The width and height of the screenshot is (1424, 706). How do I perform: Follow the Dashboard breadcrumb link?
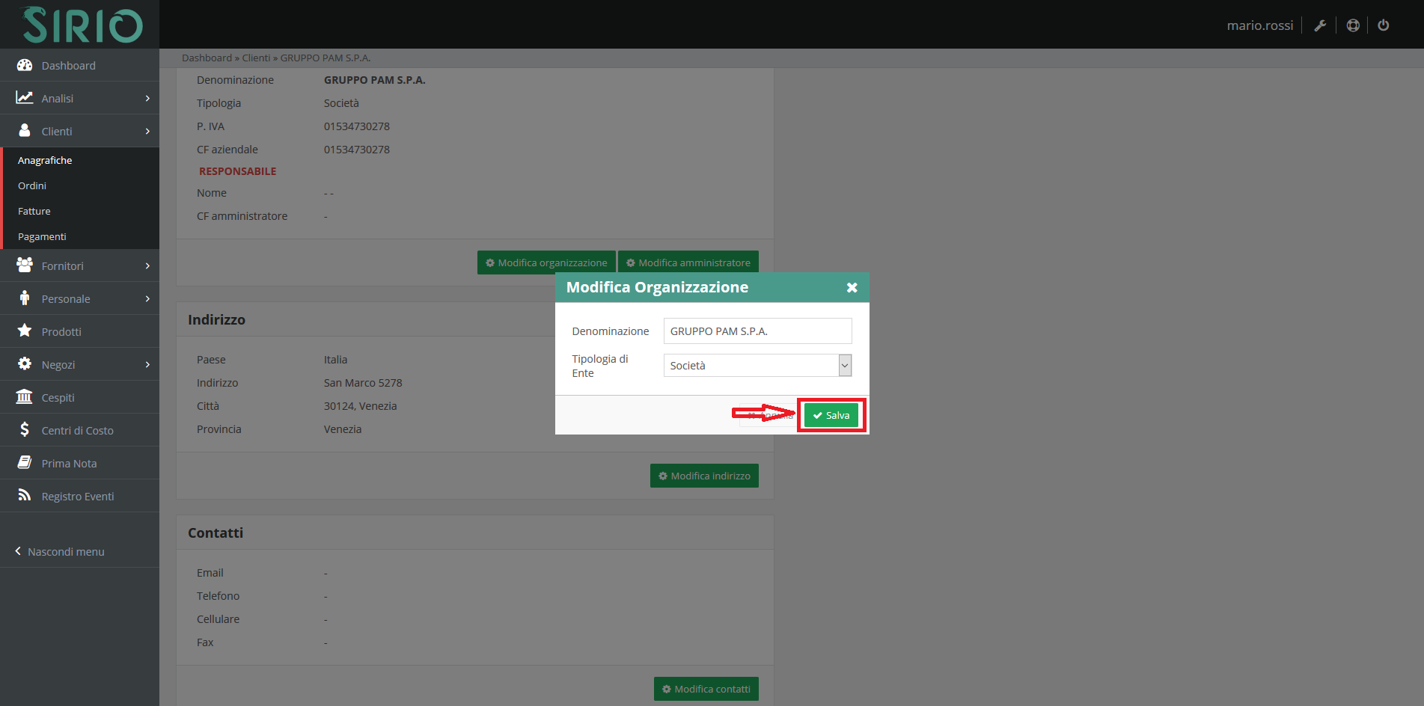pyautogui.click(x=207, y=58)
